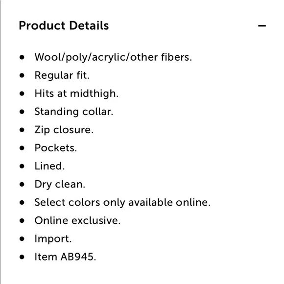Click Hits at midthigh item

[x=76, y=94]
